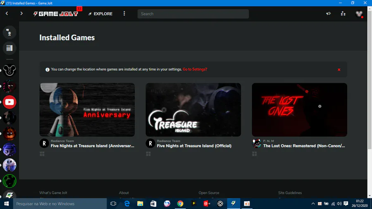Click Windows icon under the Anniversary game
The height and width of the screenshot is (209, 372).
click(42, 154)
